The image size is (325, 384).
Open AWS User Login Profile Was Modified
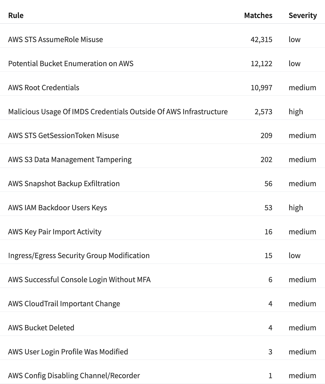pos(68,352)
